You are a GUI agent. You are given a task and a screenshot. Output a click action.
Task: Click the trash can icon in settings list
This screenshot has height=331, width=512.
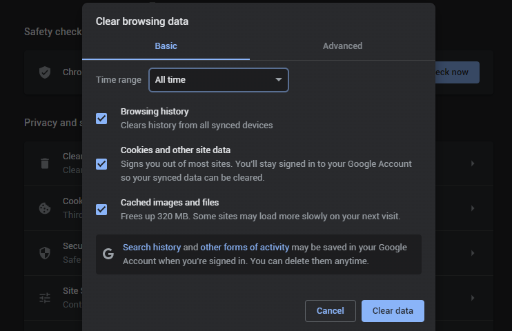pyautogui.click(x=45, y=163)
